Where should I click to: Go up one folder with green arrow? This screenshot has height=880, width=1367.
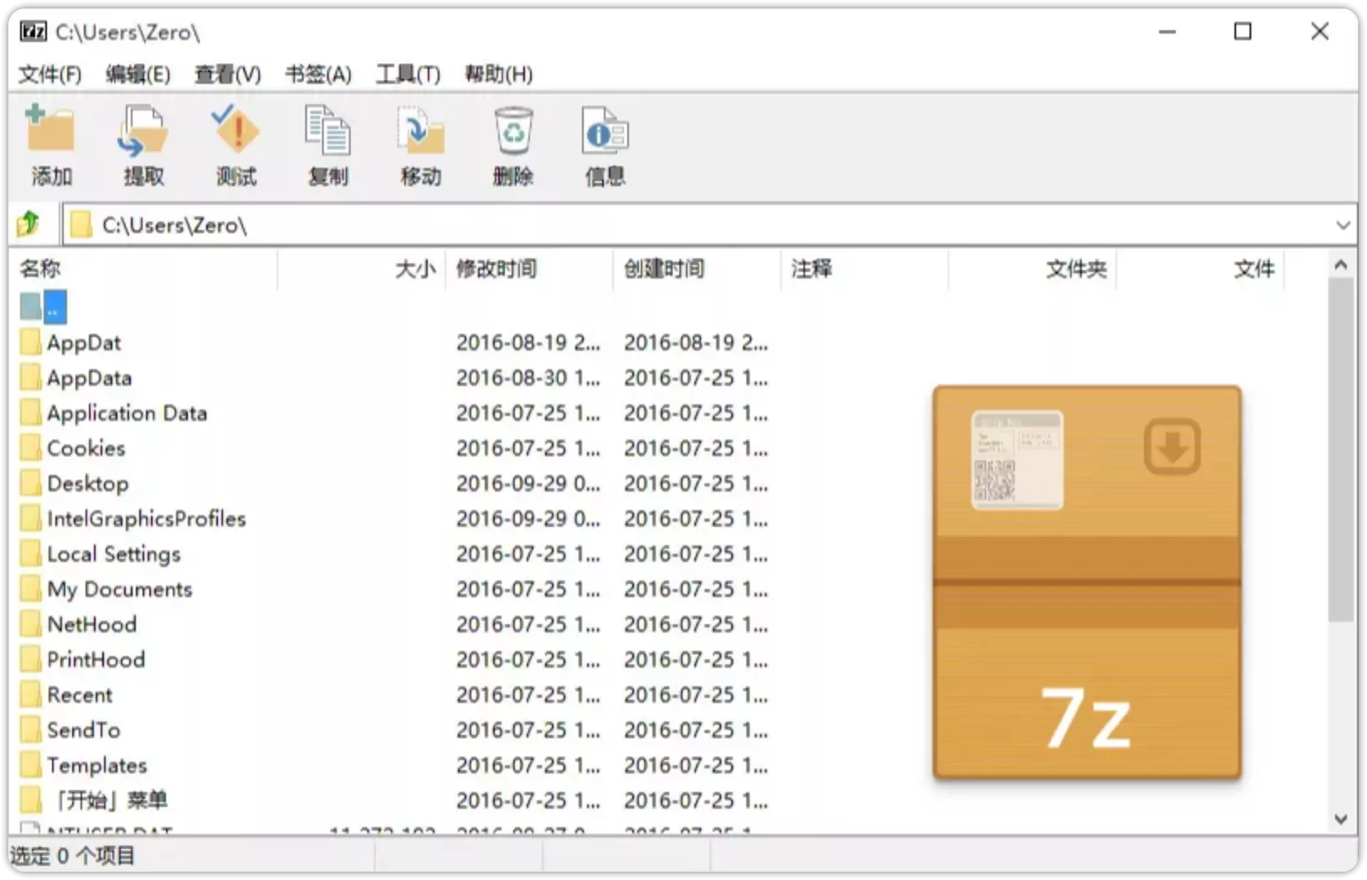click(29, 223)
